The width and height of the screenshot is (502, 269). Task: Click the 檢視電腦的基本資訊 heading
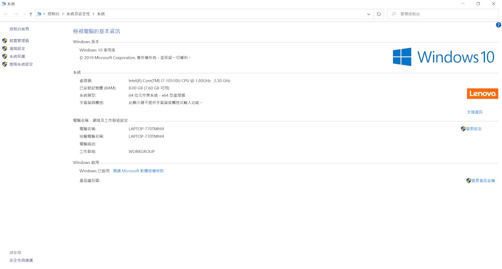(x=96, y=31)
